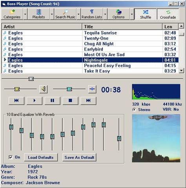Click the note icon beside Earlybird
The height and width of the screenshot is (188, 186).
5,49
